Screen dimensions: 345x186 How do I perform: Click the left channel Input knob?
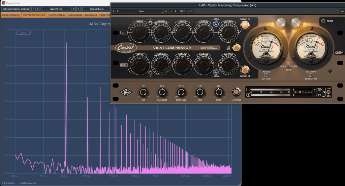point(139,33)
